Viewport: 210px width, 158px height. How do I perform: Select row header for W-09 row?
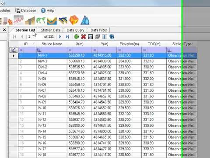point(14,102)
